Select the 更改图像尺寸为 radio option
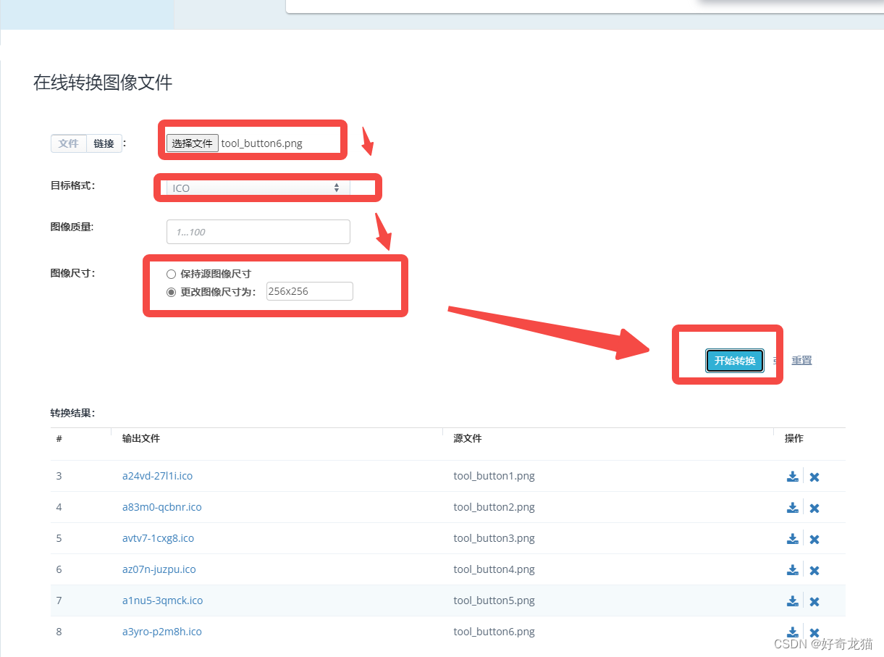This screenshot has width=884, height=657. (x=171, y=291)
